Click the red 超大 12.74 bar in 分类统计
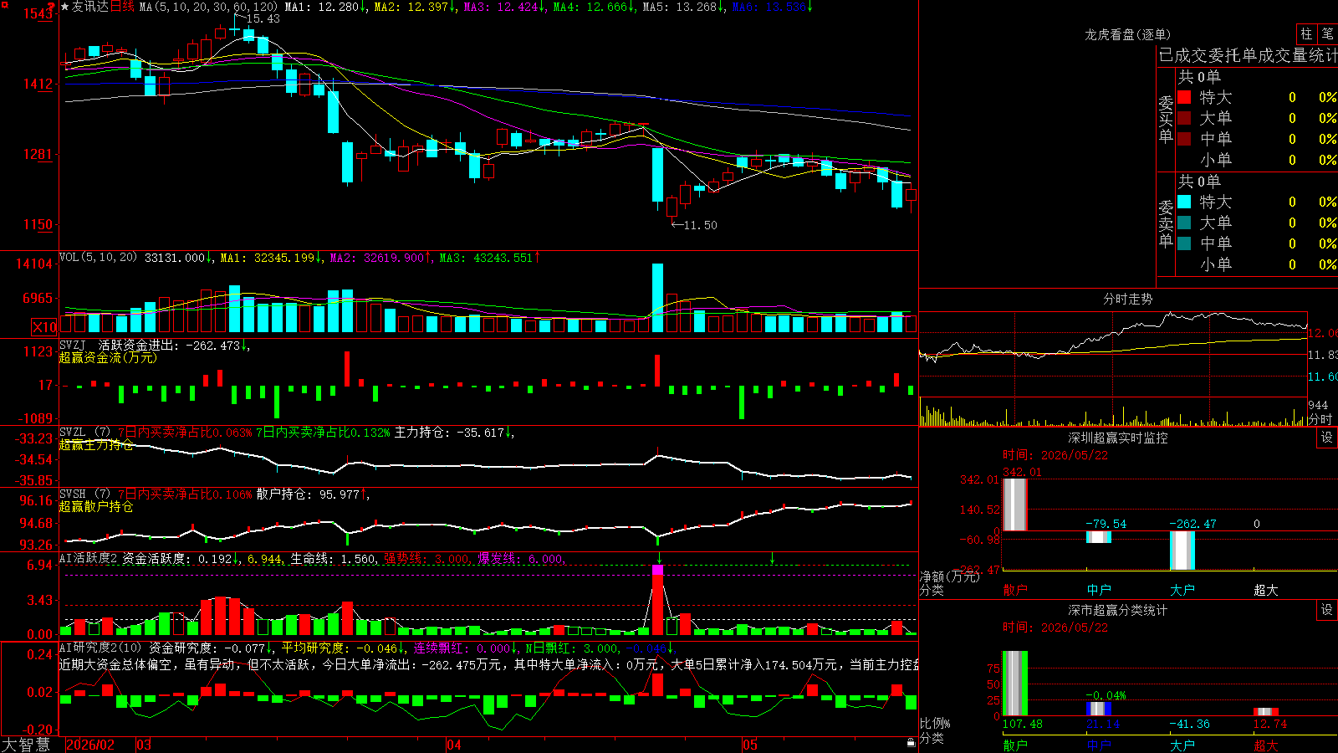This screenshot has width=1338, height=753. [1266, 712]
